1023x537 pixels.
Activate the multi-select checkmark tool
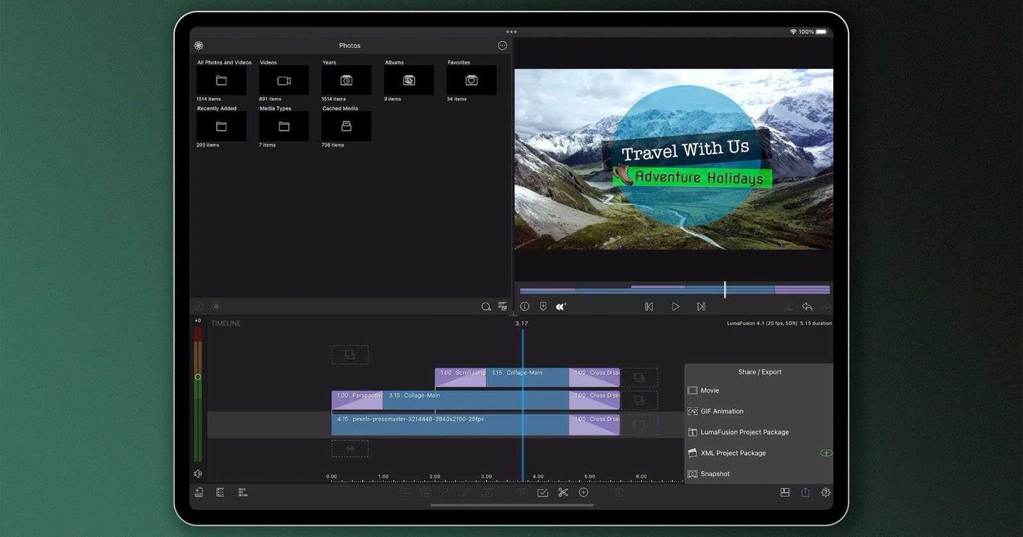pyautogui.click(x=542, y=492)
